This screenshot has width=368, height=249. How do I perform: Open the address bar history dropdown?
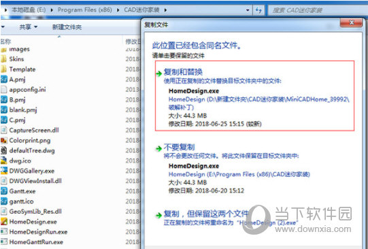coord(248,10)
